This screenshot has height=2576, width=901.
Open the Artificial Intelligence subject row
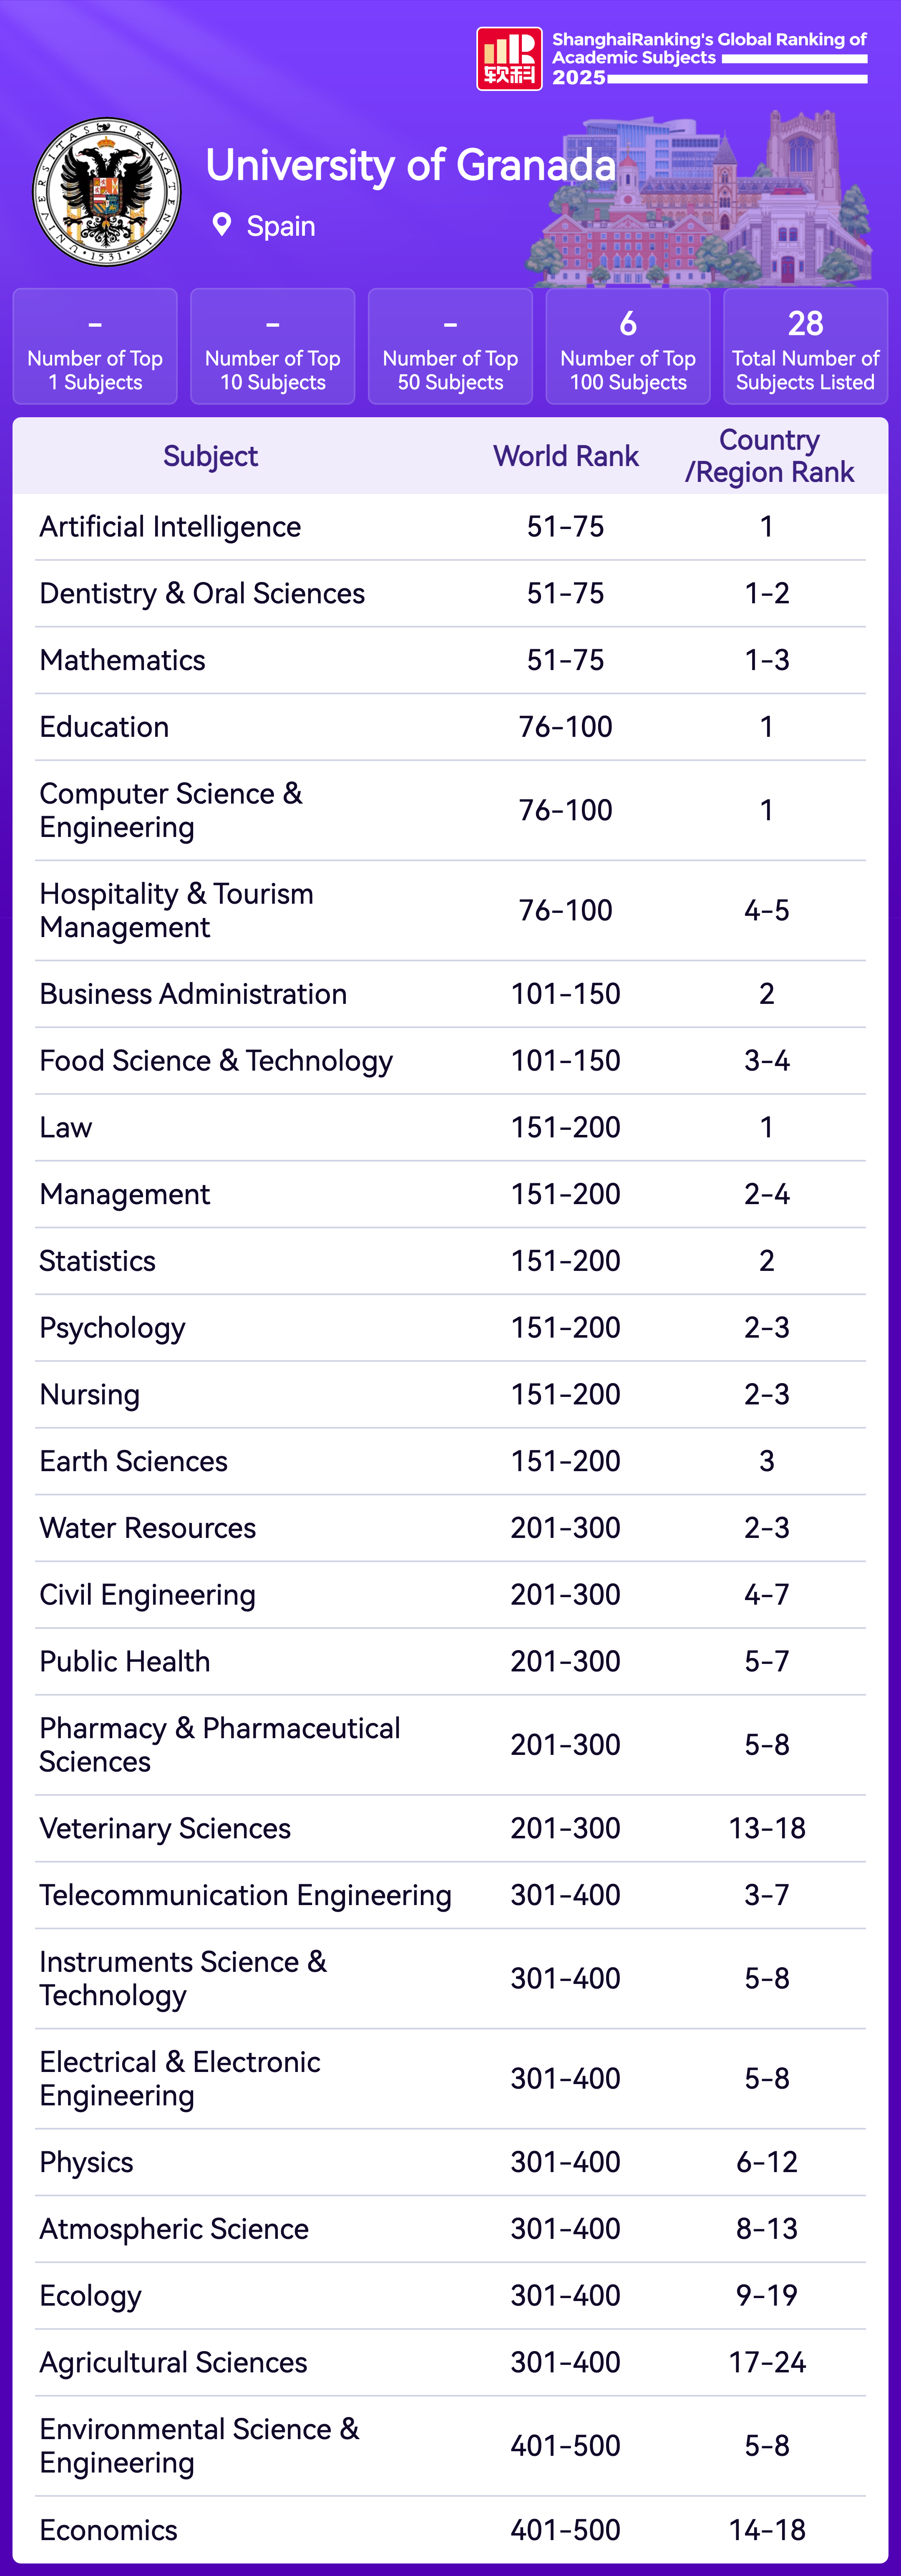(170, 527)
